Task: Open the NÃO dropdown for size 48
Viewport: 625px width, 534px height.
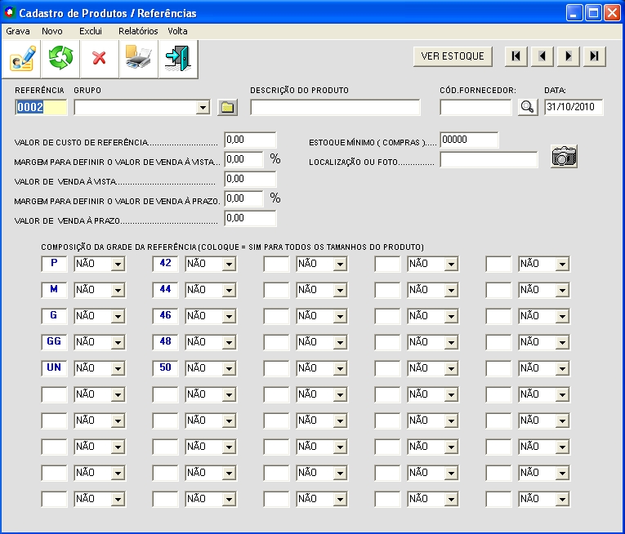Action: (230, 342)
